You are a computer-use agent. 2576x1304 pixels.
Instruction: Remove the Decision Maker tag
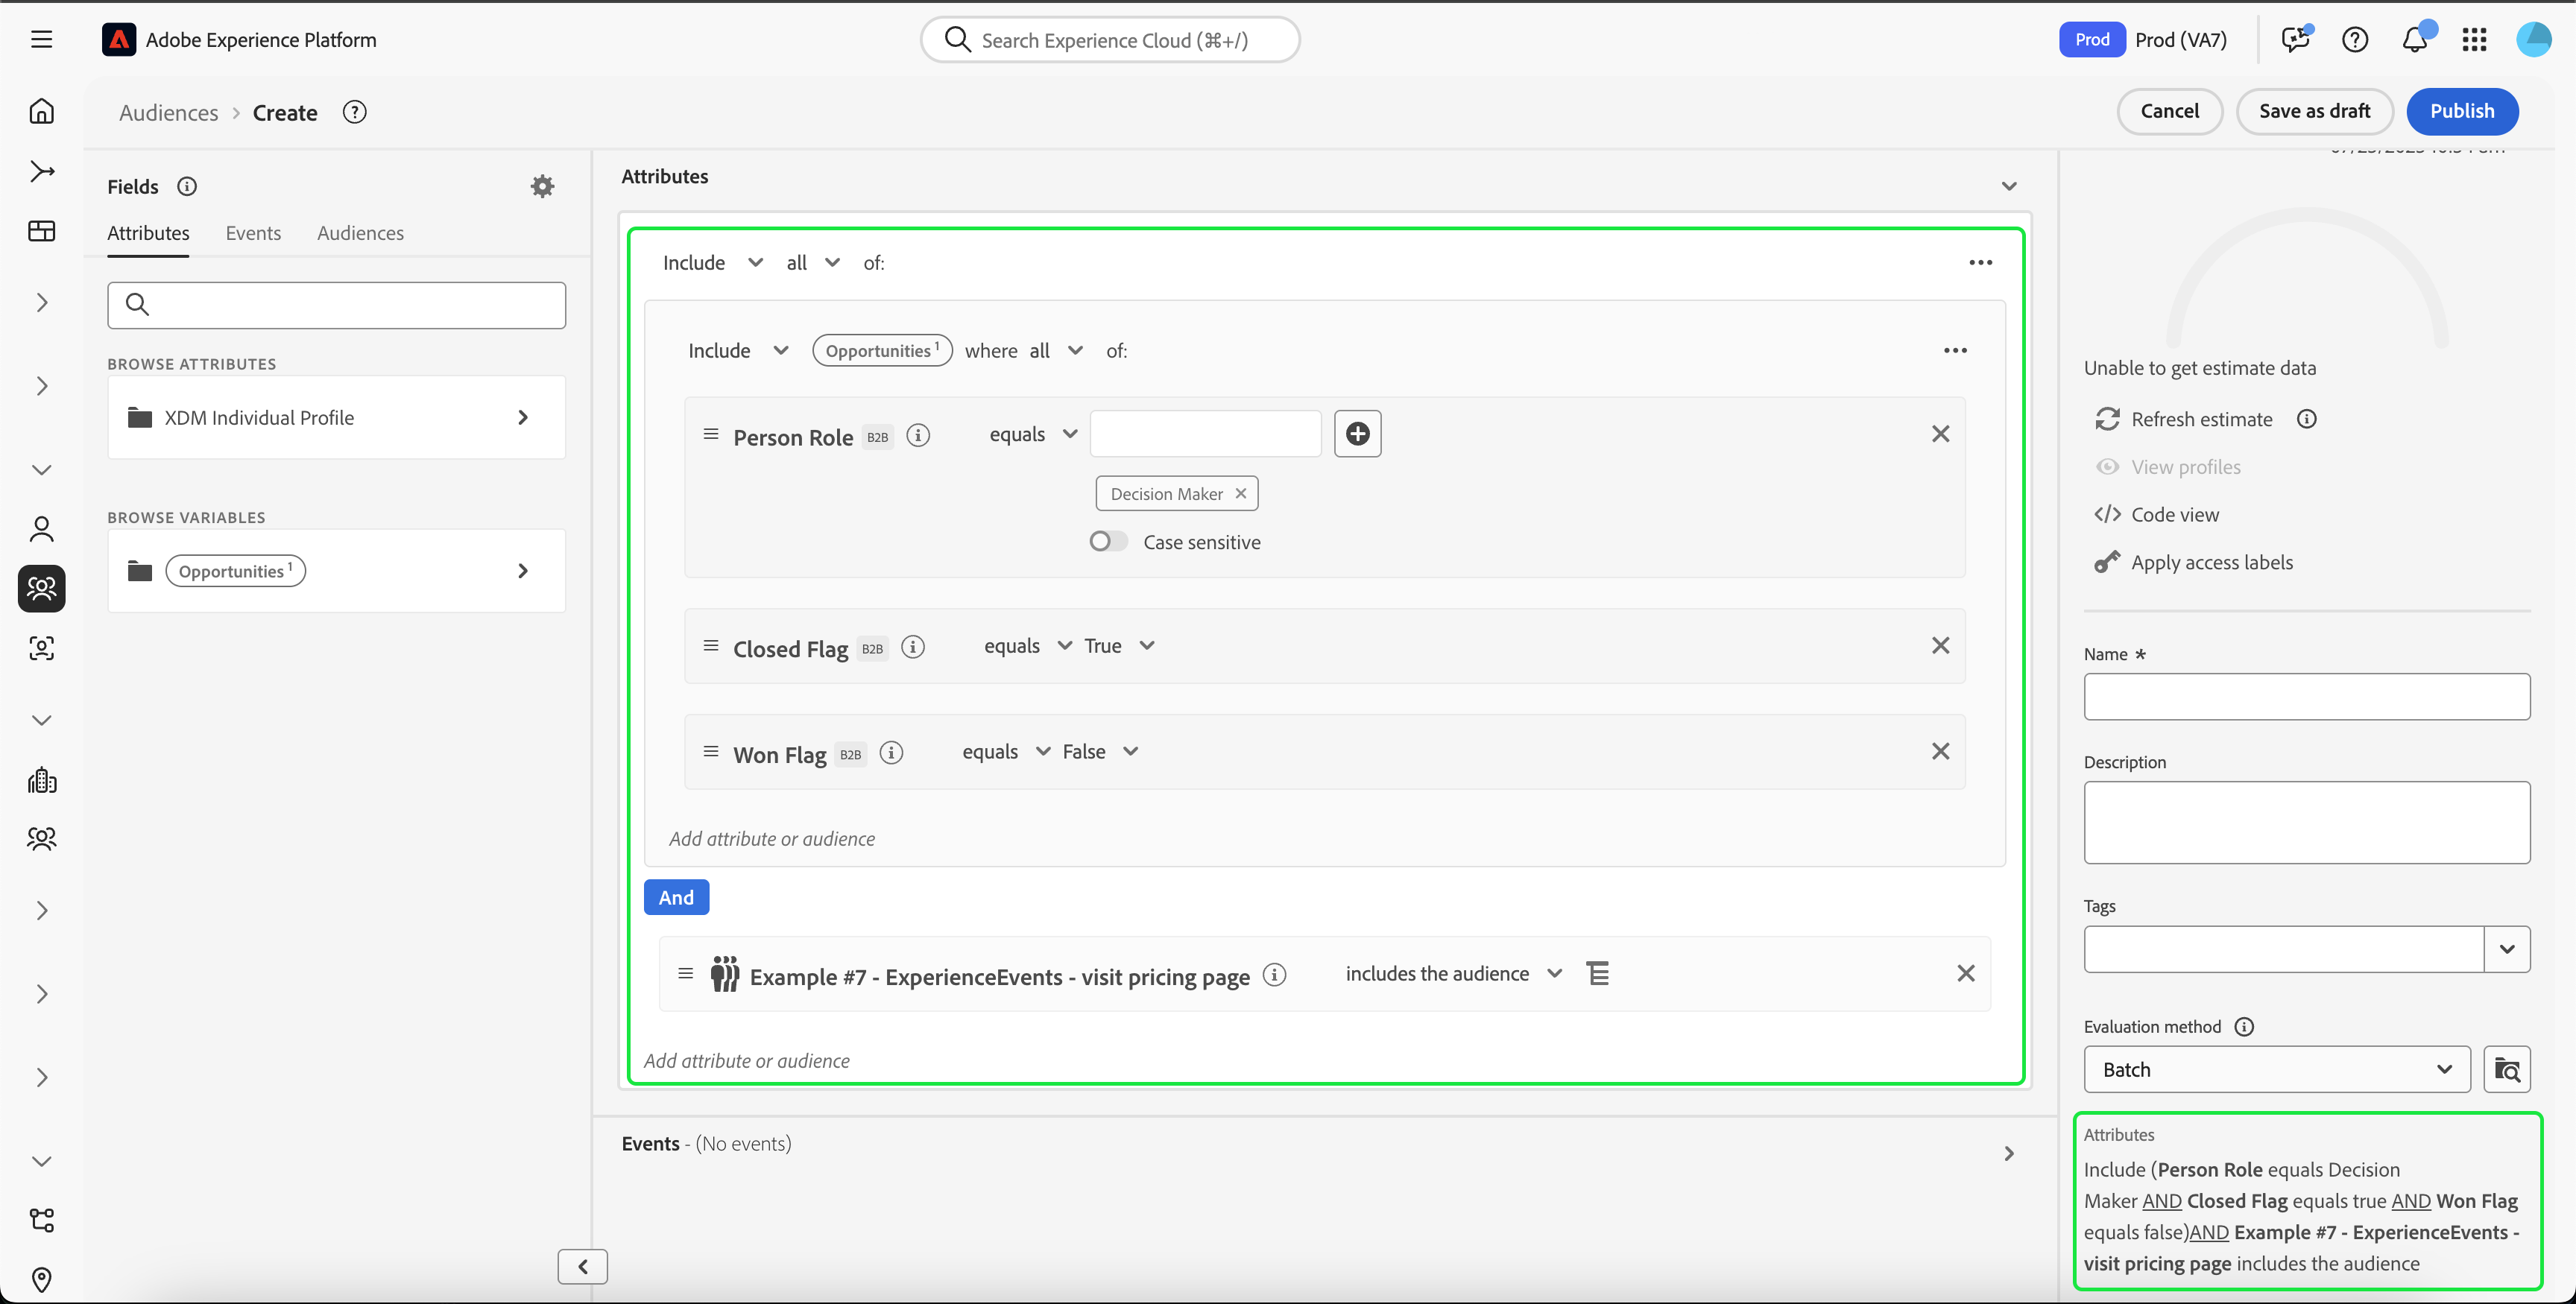1240,493
